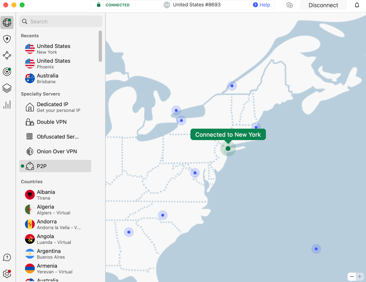
Task: Click the Search servers field
Action: tap(61, 21)
